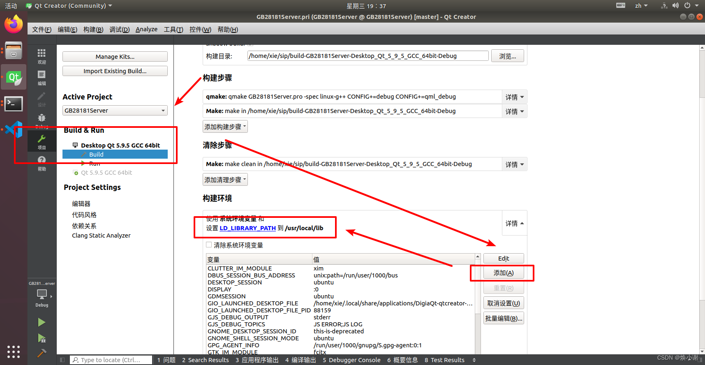Click the Browse (浏览...) button

[x=508, y=56]
